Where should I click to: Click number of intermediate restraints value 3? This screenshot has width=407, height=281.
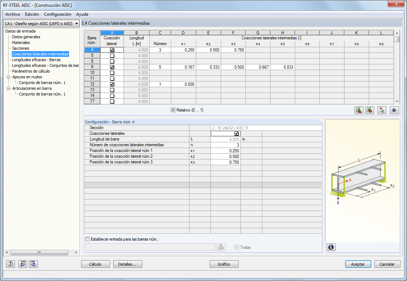[225, 145]
